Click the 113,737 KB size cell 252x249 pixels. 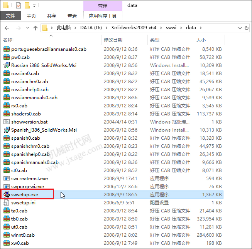coord(209,114)
